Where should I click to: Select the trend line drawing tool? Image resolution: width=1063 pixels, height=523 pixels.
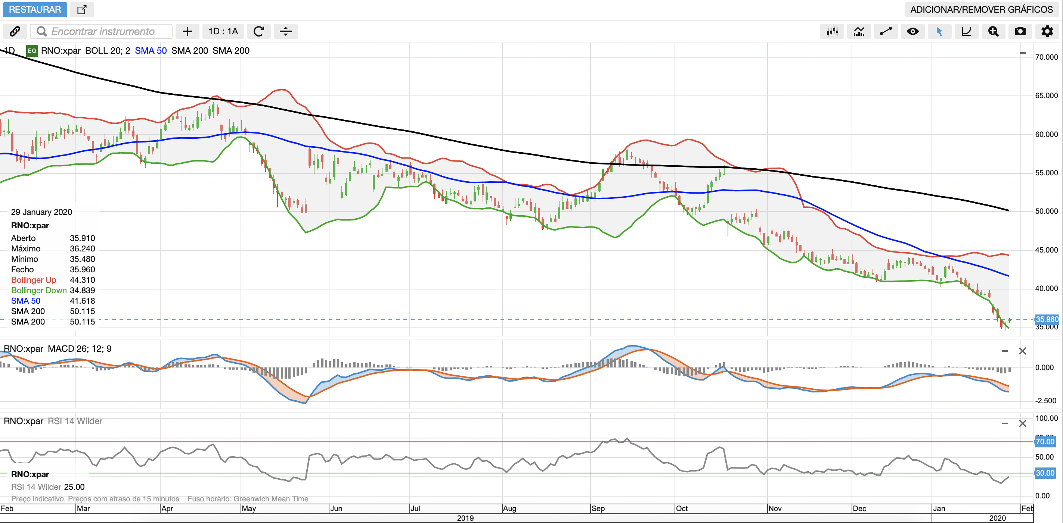click(886, 31)
